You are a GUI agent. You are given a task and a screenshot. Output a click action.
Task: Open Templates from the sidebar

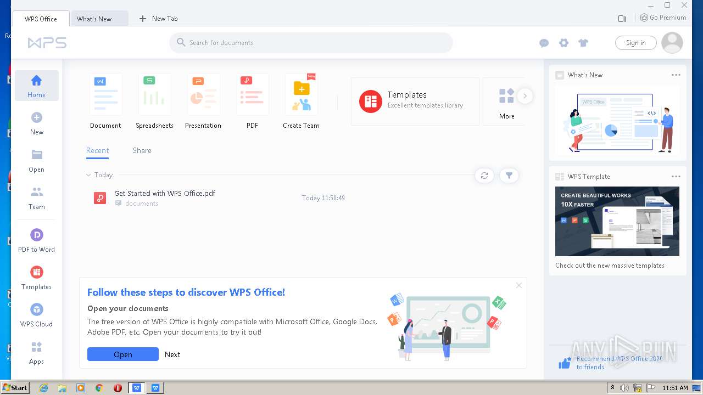click(x=36, y=278)
